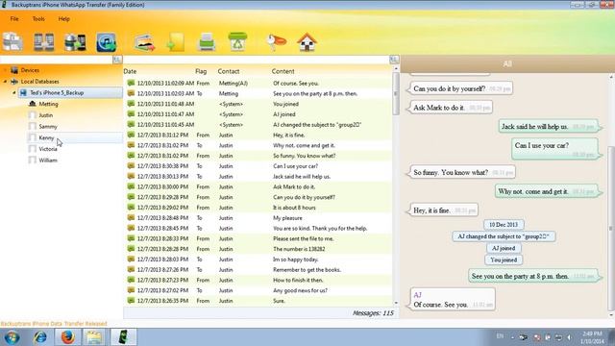This screenshot has width=615, height=346.
Task: Select row 'See you on the party at 8 p.m. then.'
Action: 258,94
